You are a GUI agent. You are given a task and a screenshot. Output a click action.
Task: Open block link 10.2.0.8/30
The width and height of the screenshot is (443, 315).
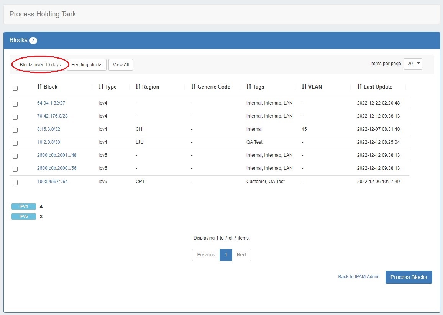point(49,142)
